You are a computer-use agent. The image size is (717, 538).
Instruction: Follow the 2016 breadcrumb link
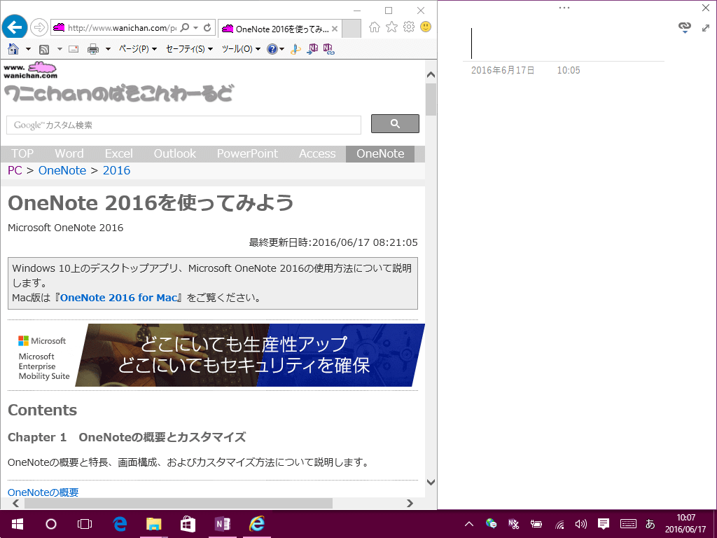click(x=117, y=170)
